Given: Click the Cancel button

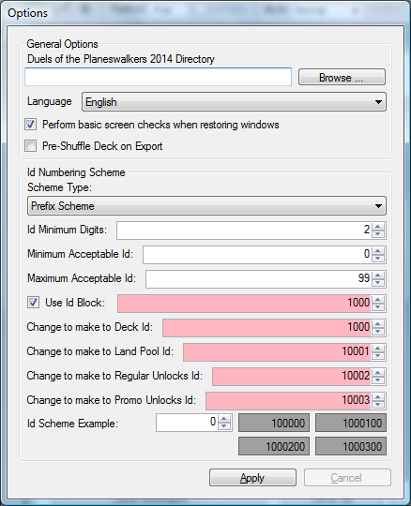Looking at the screenshot, I should [347, 478].
